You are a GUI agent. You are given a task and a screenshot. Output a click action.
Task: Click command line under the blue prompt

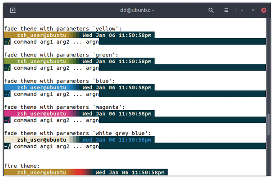[x=56, y=94]
